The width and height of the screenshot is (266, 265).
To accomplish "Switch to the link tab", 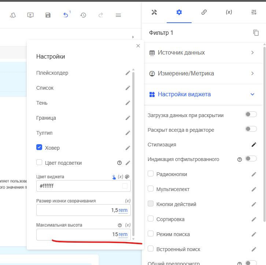I will point(204,12).
